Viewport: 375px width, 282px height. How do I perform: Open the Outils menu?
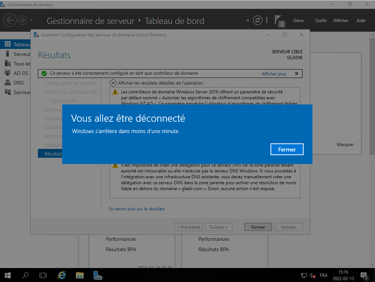(321, 21)
